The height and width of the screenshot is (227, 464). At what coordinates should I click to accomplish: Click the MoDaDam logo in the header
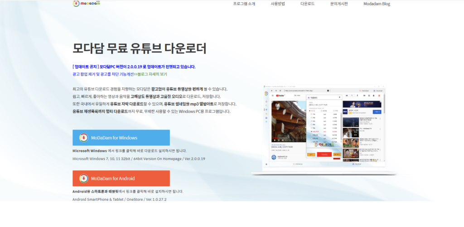tap(86, 4)
